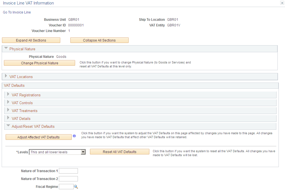The width and height of the screenshot is (285, 196).
Task: Click inside the Fiscal Regime field
Action: [66, 186]
